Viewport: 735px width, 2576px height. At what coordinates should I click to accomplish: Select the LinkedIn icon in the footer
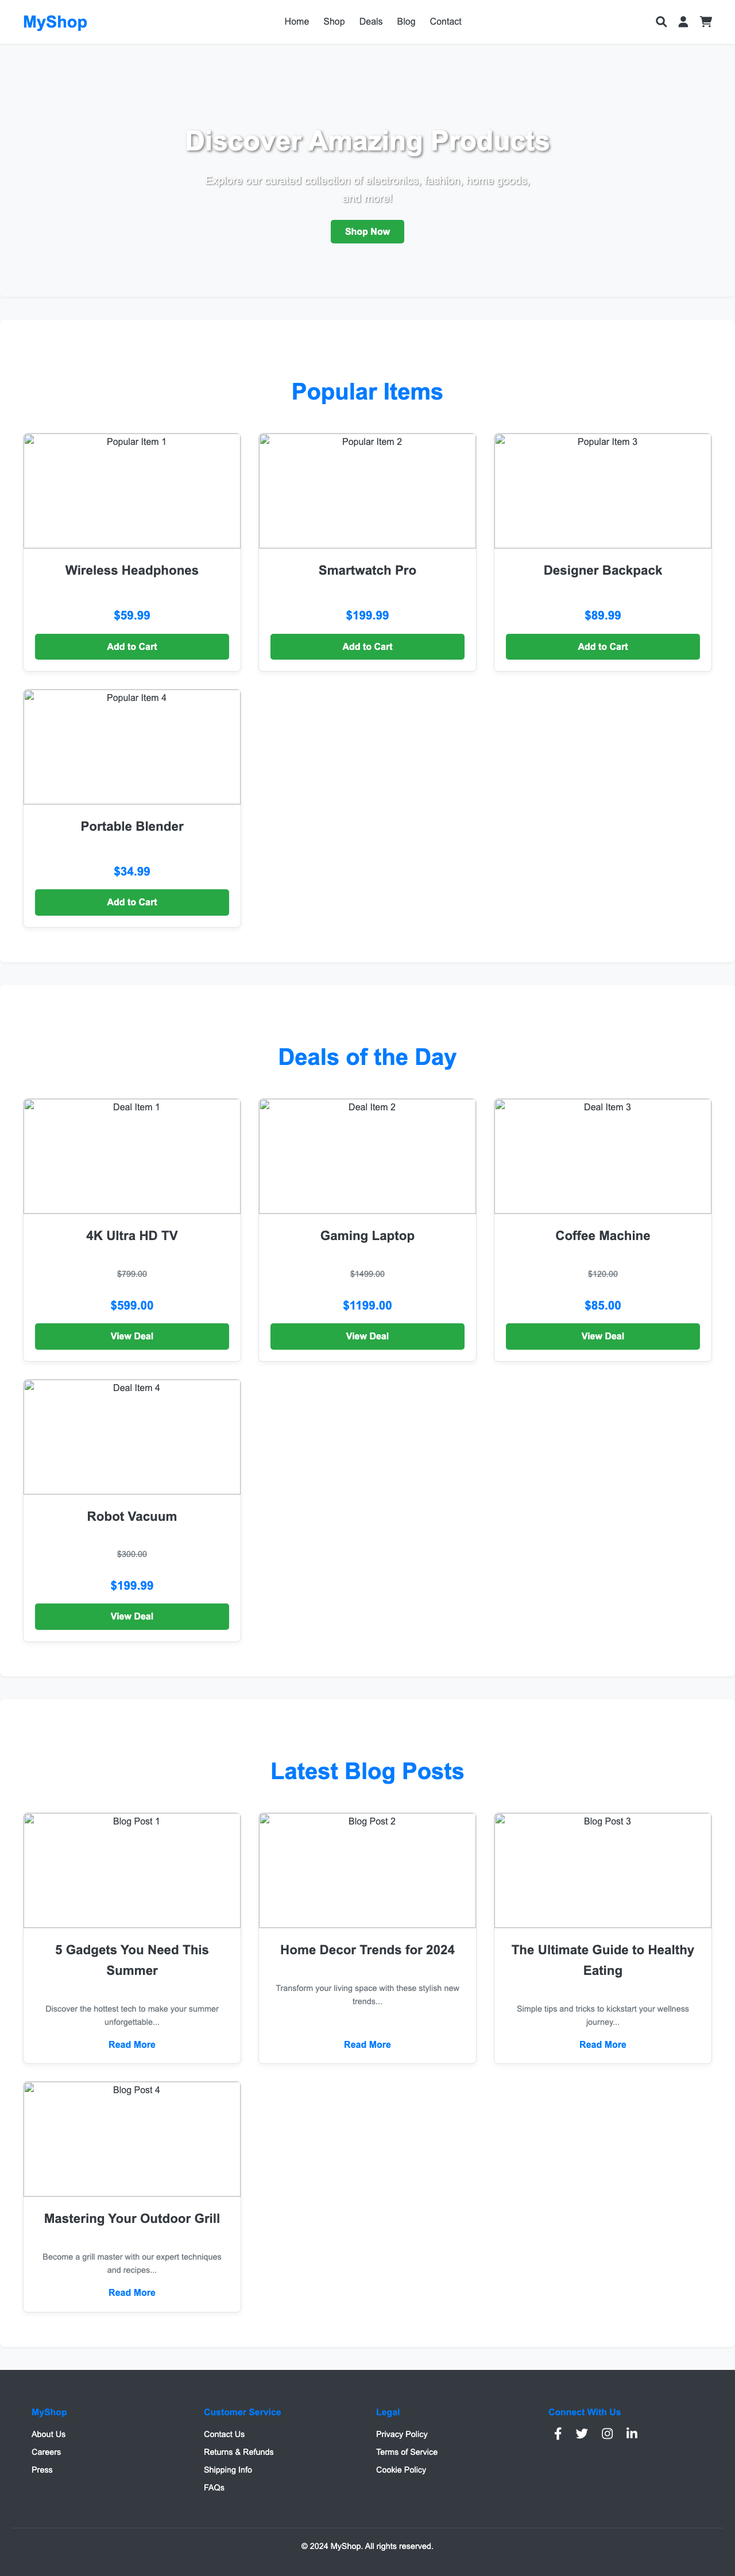pos(632,2433)
